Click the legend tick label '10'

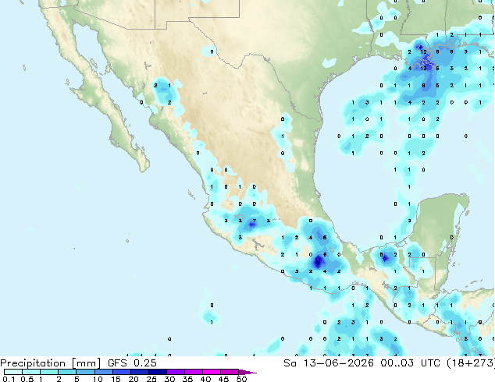tap(98, 379)
